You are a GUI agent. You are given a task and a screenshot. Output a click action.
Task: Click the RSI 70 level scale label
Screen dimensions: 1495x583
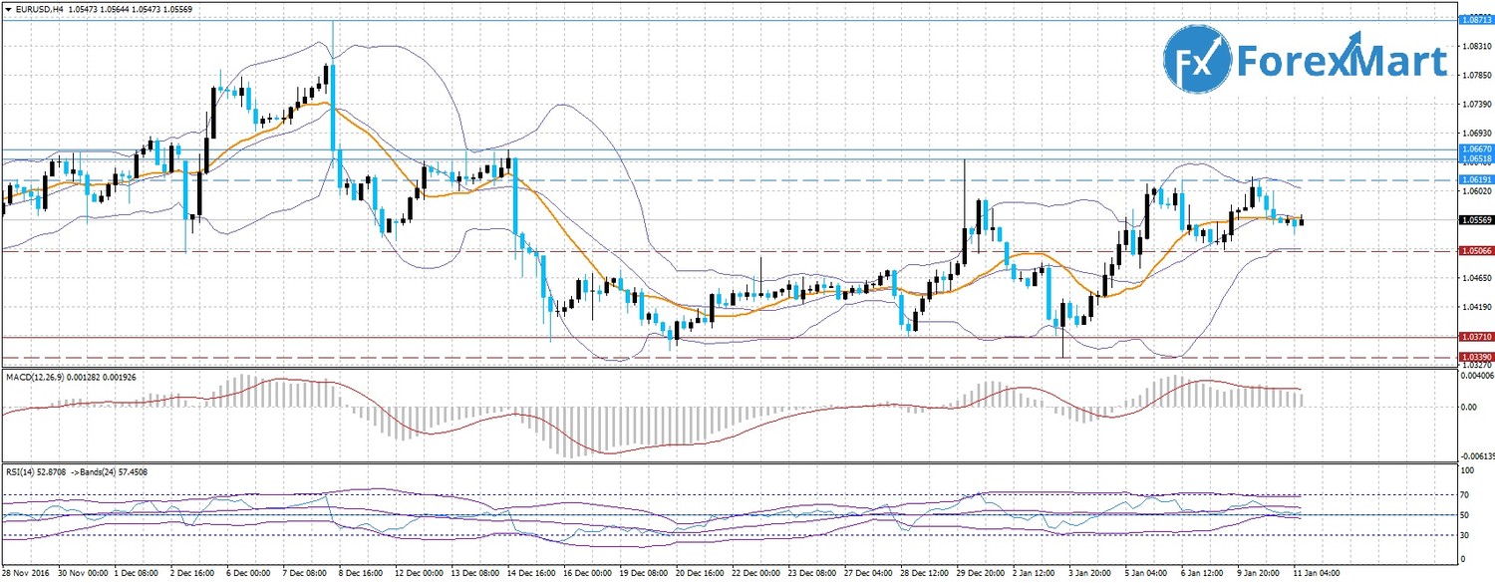(x=1466, y=494)
